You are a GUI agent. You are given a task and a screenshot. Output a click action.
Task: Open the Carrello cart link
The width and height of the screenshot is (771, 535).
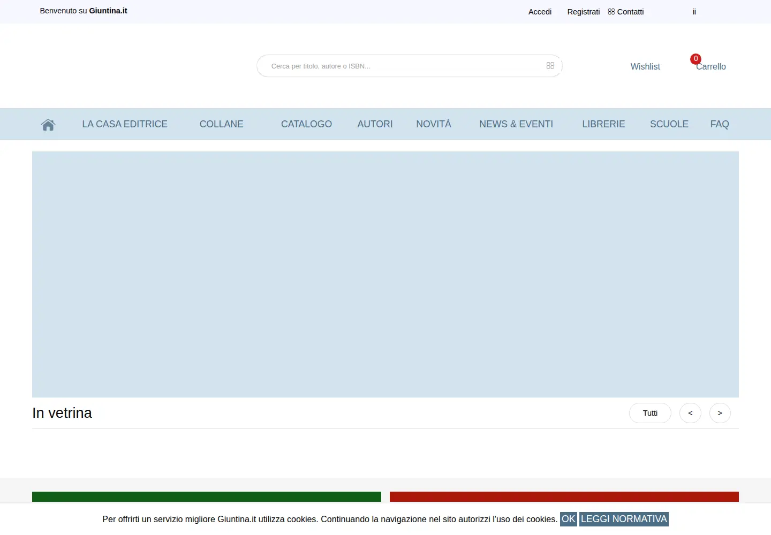pos(711,66)
